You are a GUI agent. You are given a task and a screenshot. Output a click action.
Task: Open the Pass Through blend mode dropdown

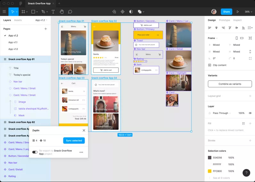(x=222, y=113)
